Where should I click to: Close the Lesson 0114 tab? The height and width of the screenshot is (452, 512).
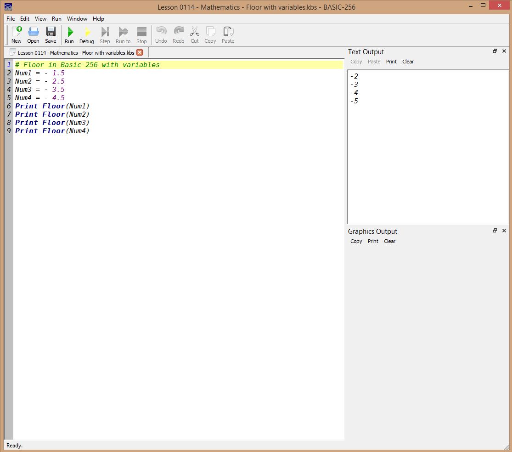(140, 52)
